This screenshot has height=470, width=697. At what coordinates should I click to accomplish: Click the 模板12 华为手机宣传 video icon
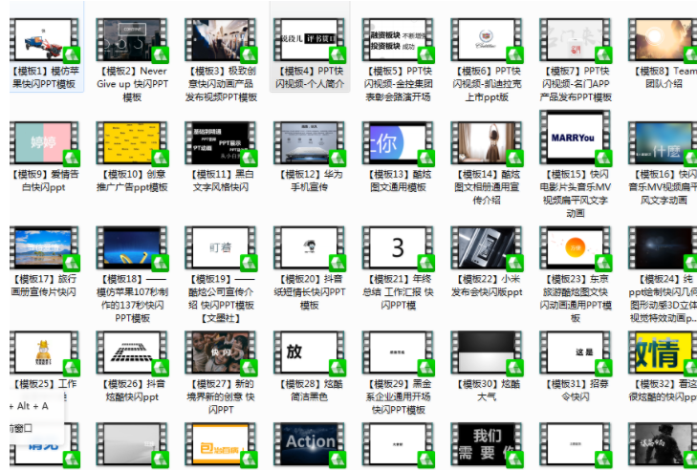point(310,143)
